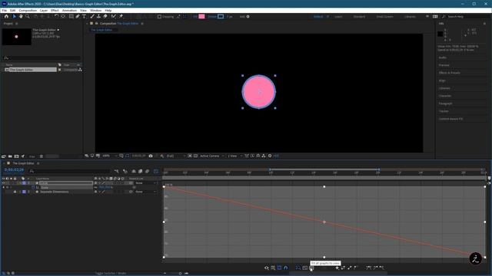Screen dimensions: 492x276
Task: Open the Layer menu
Action: pyautogui.click(x=44, y=10)
